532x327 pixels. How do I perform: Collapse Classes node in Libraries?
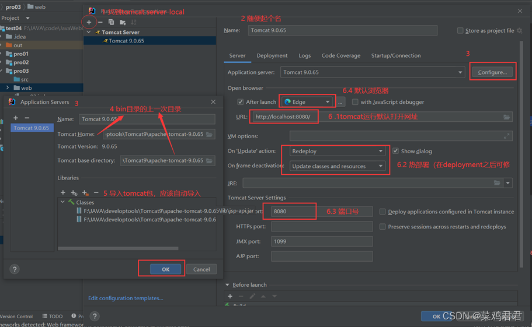[62, 202]
